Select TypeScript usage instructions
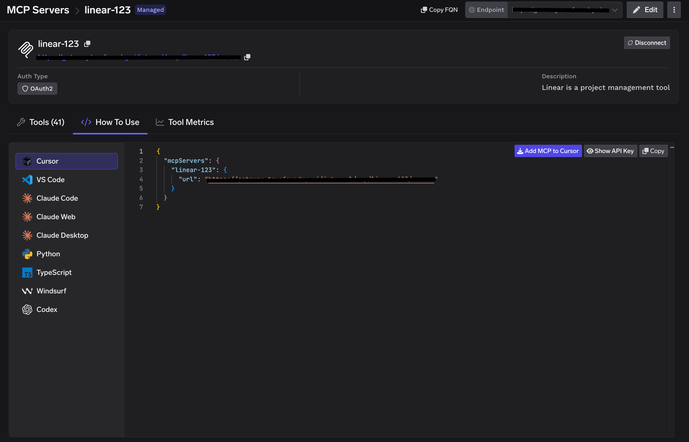The width and height of the screenshot is (689, 442). (66, 272)
